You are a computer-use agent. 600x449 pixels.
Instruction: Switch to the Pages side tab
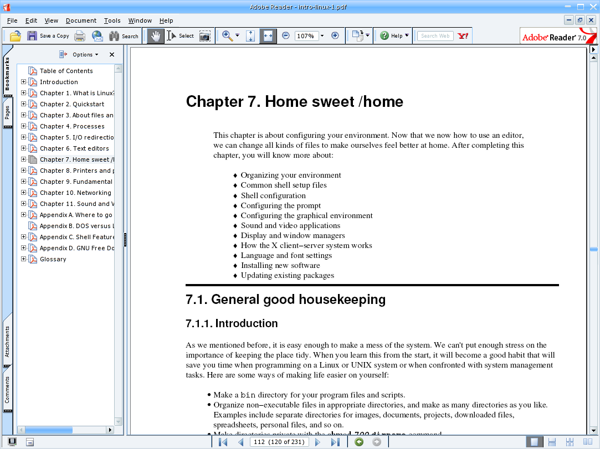[7, 113]
